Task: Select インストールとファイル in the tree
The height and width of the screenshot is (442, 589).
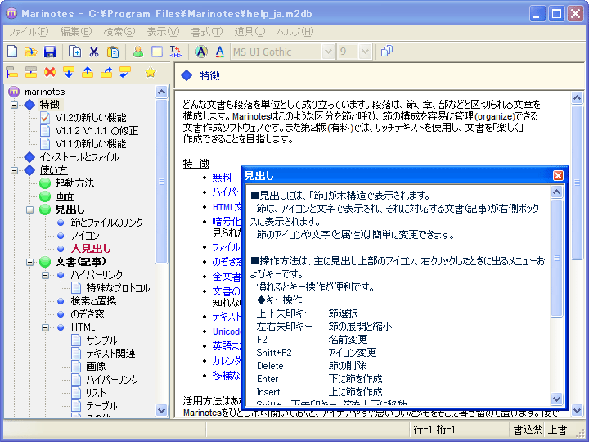Action: pyautogui.click(x=79, y=156)
